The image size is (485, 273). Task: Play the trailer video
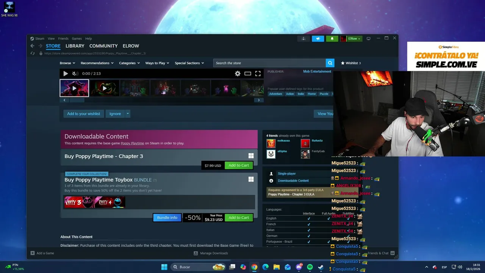[x=66, y=74]
